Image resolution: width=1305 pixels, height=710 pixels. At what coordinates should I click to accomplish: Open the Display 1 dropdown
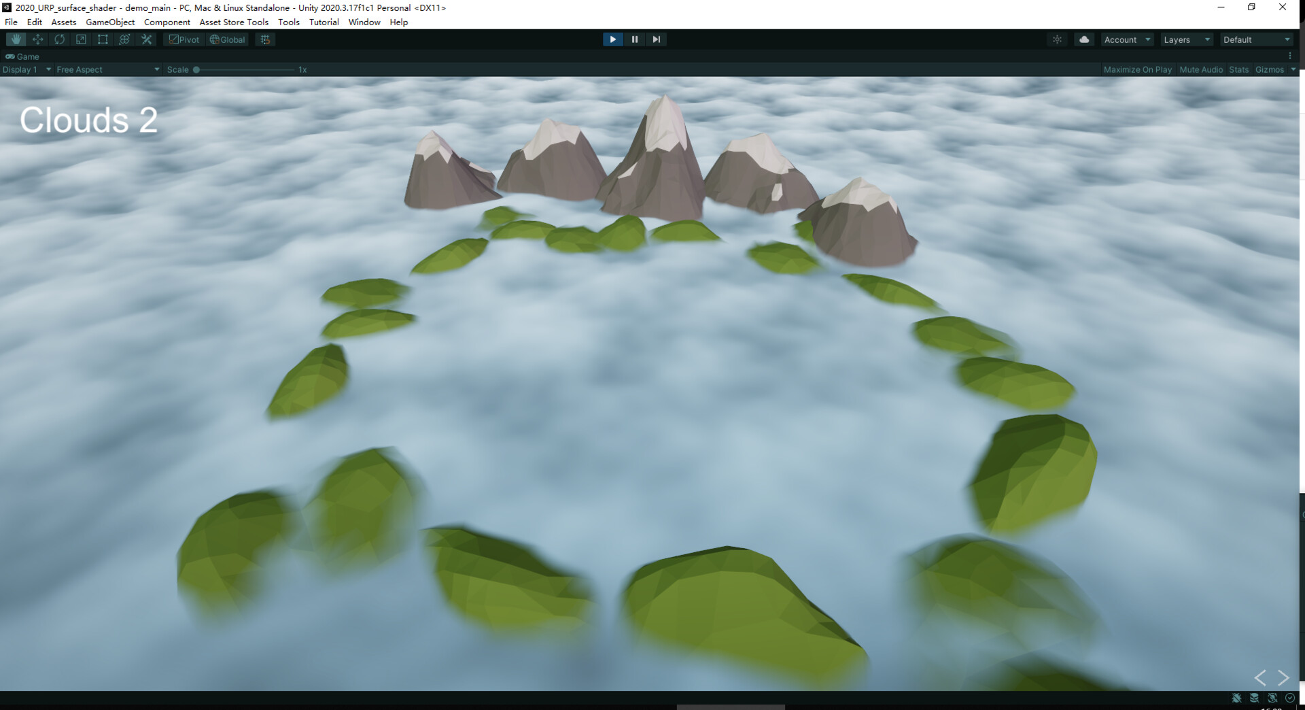tap(26, 69)
